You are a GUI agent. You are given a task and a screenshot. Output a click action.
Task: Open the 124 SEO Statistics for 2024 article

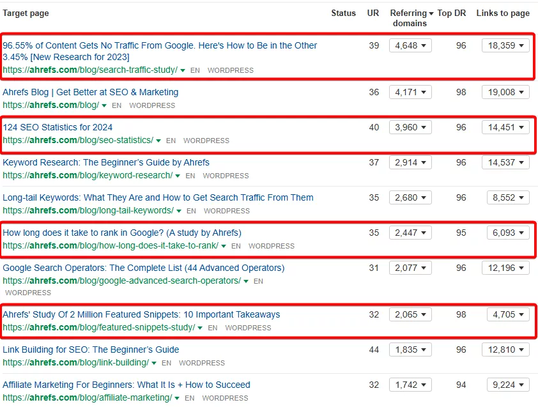point(58,127)
